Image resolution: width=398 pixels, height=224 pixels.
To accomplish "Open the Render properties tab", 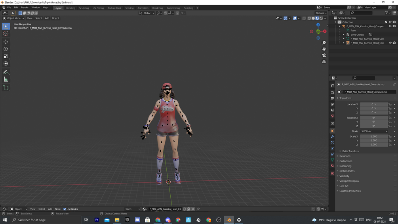I will coord(332,92).
